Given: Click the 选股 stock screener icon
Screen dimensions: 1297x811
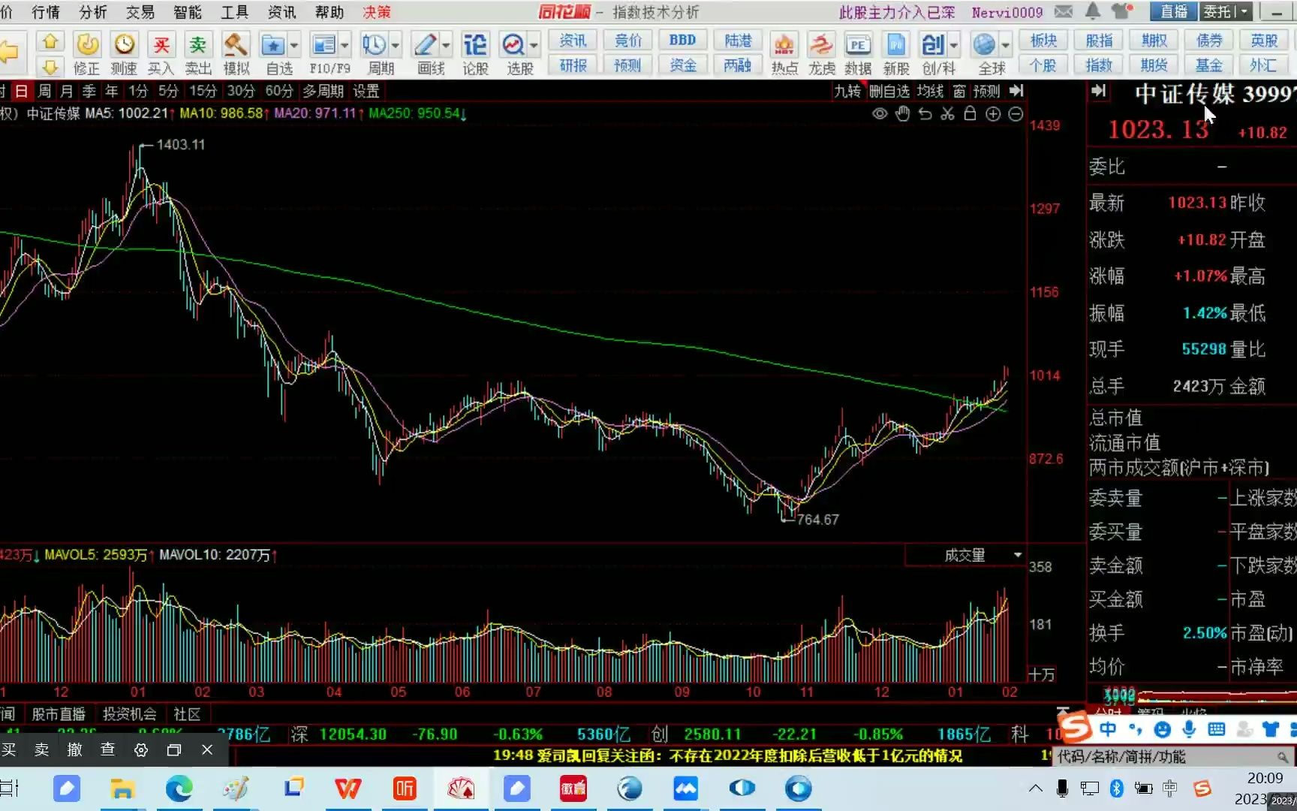Looking at the screenshot, I should 513,45.
